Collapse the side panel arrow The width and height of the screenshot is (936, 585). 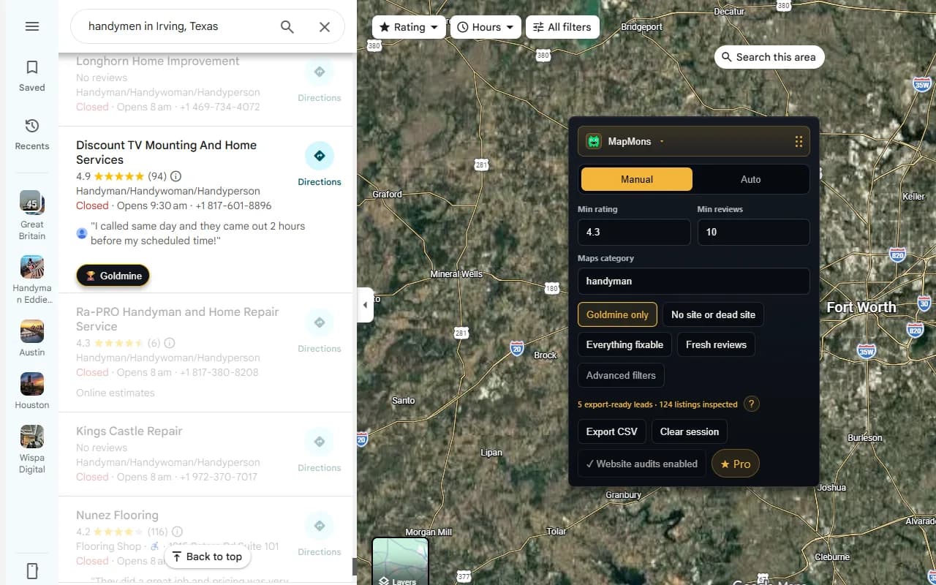[x=365, y=305]
